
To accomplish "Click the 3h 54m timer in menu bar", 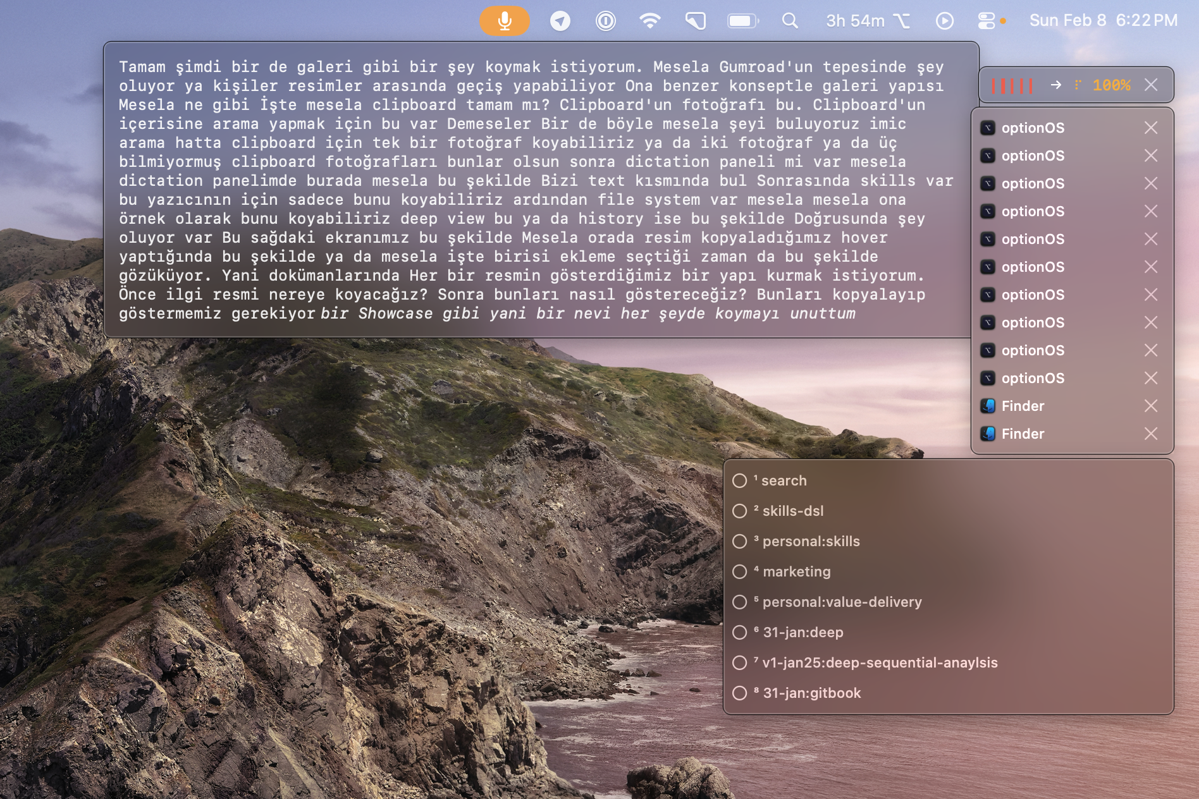I will (854, 20).
